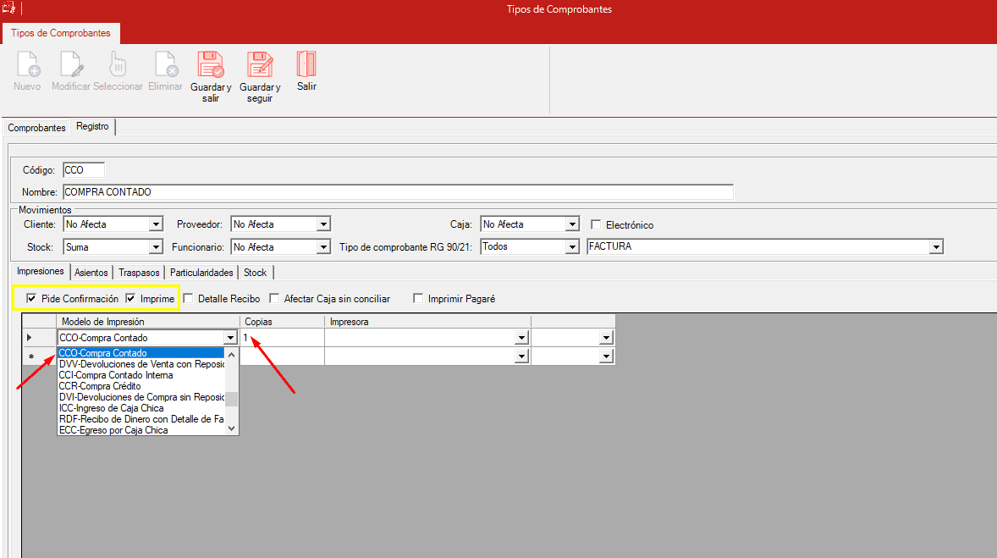
Task: Select RDF-Recibo de Dinero con Detalle option
Action: 140,419
